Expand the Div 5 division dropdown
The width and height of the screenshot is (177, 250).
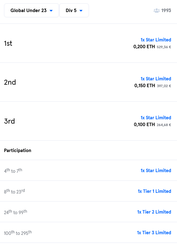[x=74, y=11]
